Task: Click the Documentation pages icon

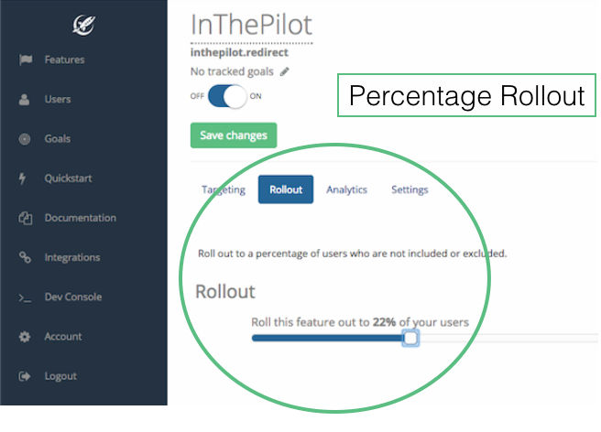Action: [25, 218]
